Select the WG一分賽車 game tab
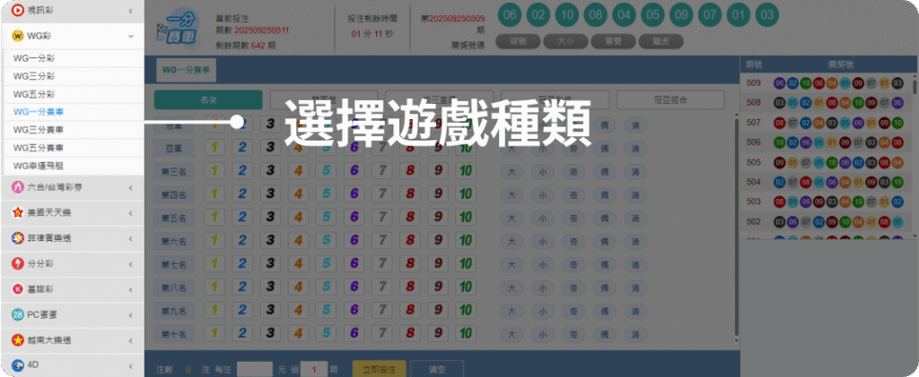919x377 pixels. tap(187, 70)
